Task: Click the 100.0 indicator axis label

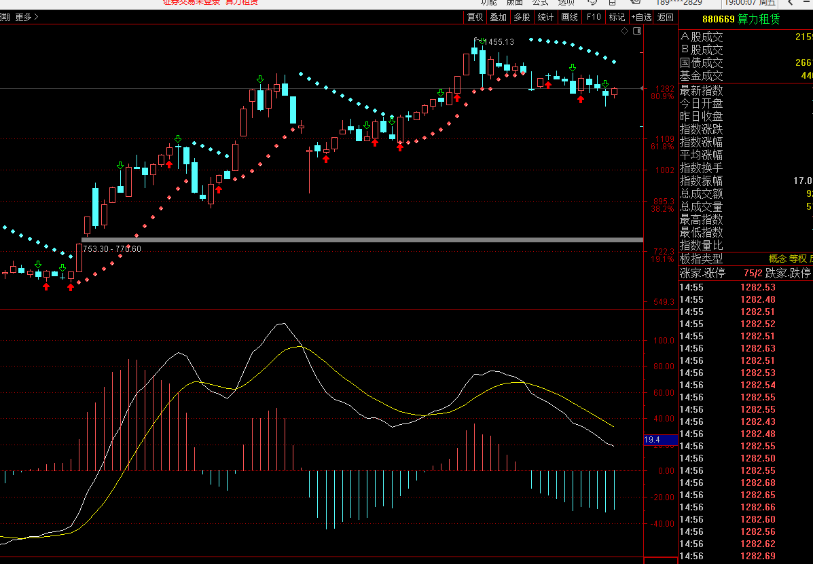Action: coord(664,341)
